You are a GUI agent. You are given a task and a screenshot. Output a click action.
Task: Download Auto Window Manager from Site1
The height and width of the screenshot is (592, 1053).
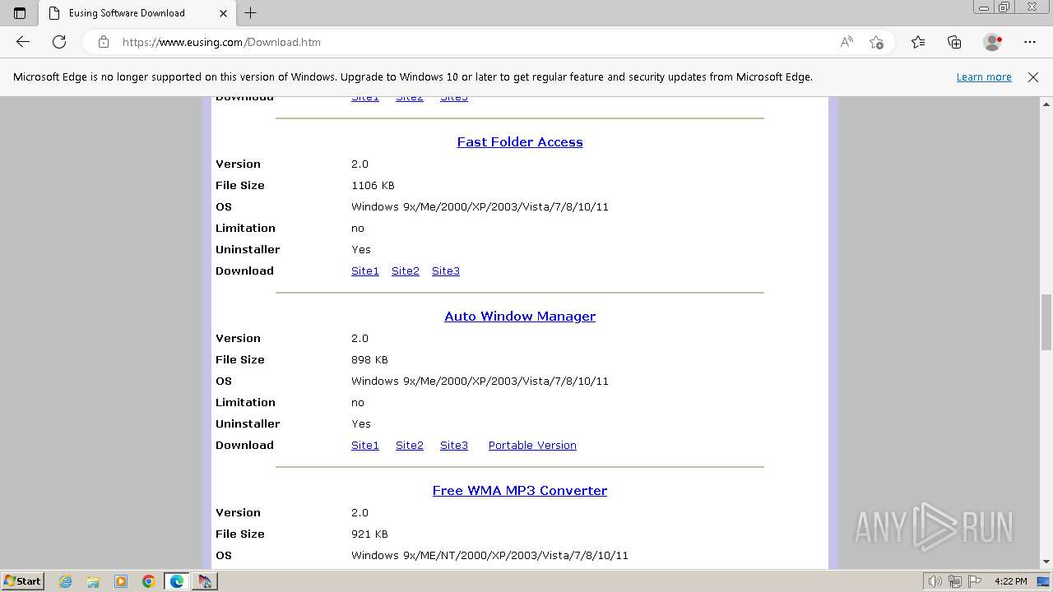click(365, 446)
